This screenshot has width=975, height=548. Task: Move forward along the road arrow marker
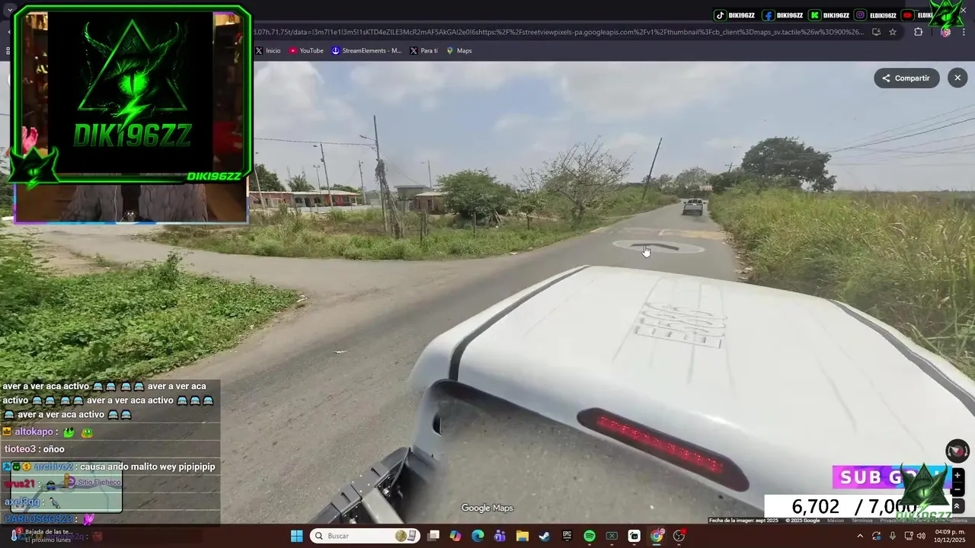[x=660, y=247]
